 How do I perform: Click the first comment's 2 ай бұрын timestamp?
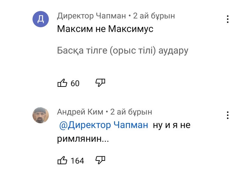point(154,16)
